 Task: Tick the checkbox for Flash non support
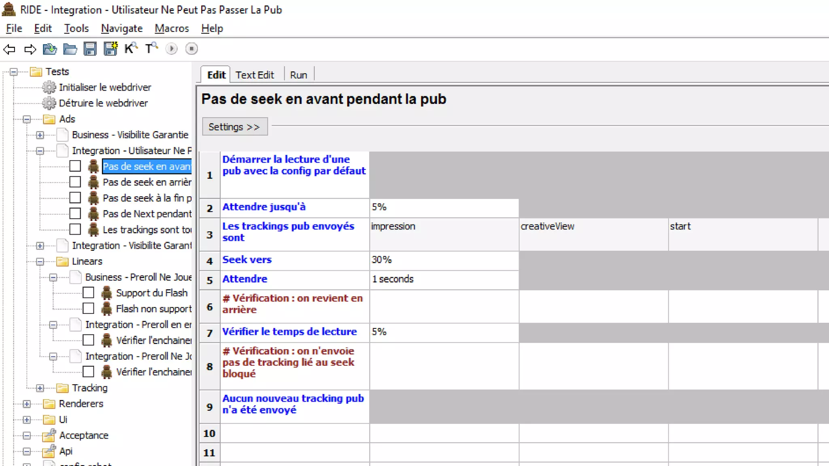coord(88,309)
